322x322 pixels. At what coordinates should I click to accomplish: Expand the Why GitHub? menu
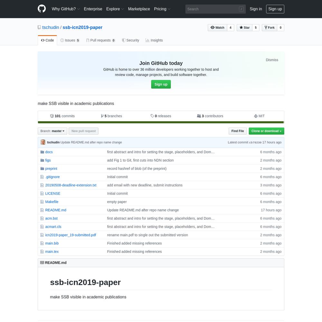[x=66, y=9]
